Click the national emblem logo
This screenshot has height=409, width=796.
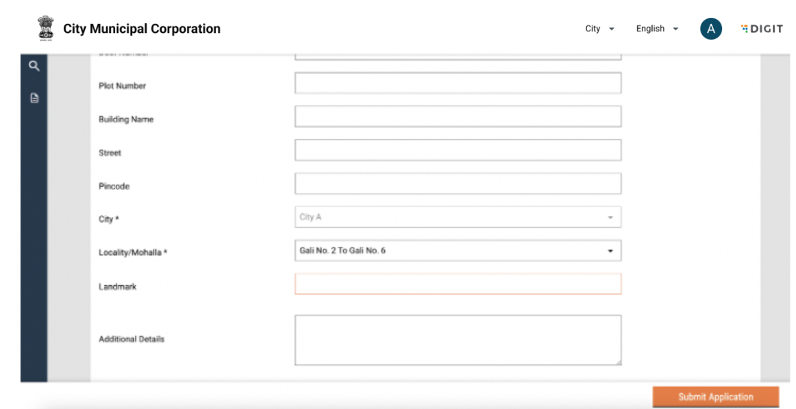(45, 28)
